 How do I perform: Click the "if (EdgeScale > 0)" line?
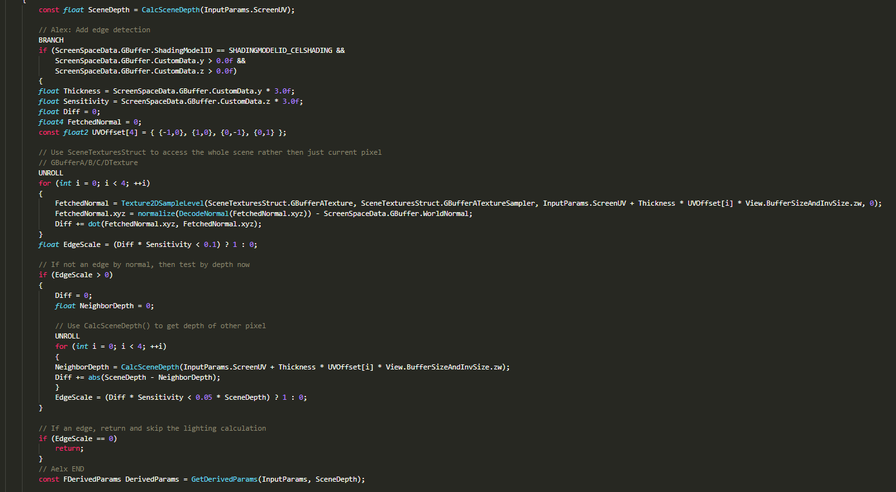[x=75, y=275]
